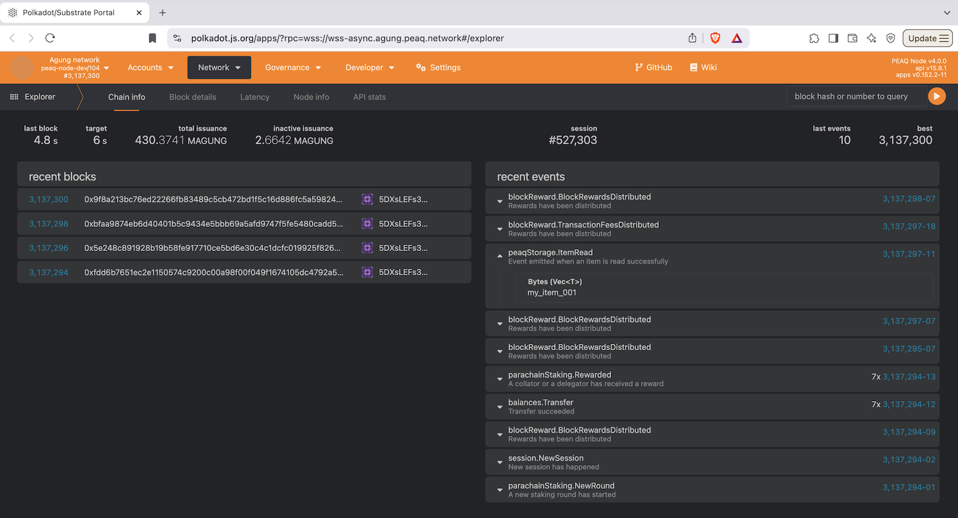Open the Network menu
Image resolution: width=958 pixels, height=518 pixels.
219,67
